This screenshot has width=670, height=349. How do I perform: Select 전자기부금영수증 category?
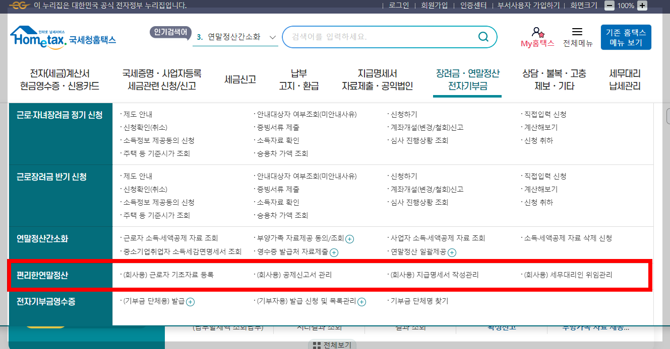click(46, 302)
